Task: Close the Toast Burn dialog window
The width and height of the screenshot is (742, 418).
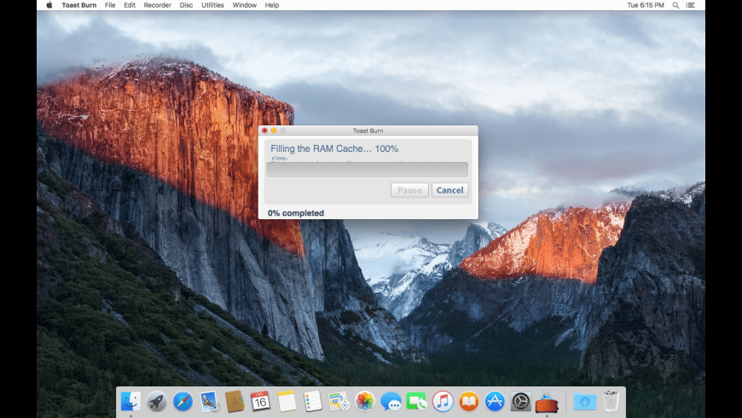Action: [264, 131]
